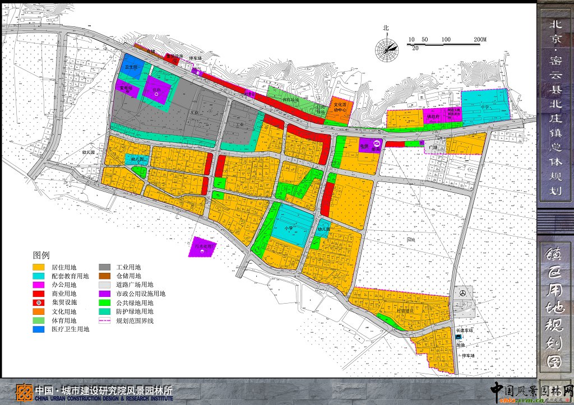
Task: Click the institute logo at bottom left
Action: tap(24, 392)
